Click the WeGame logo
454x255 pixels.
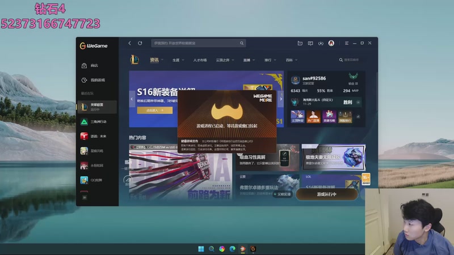[94, 46]
